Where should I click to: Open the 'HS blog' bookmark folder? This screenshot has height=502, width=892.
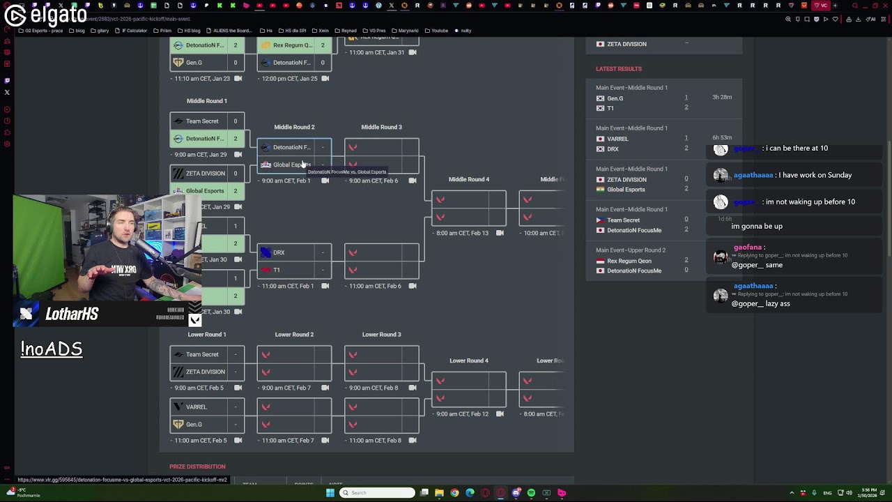(188, 31)
